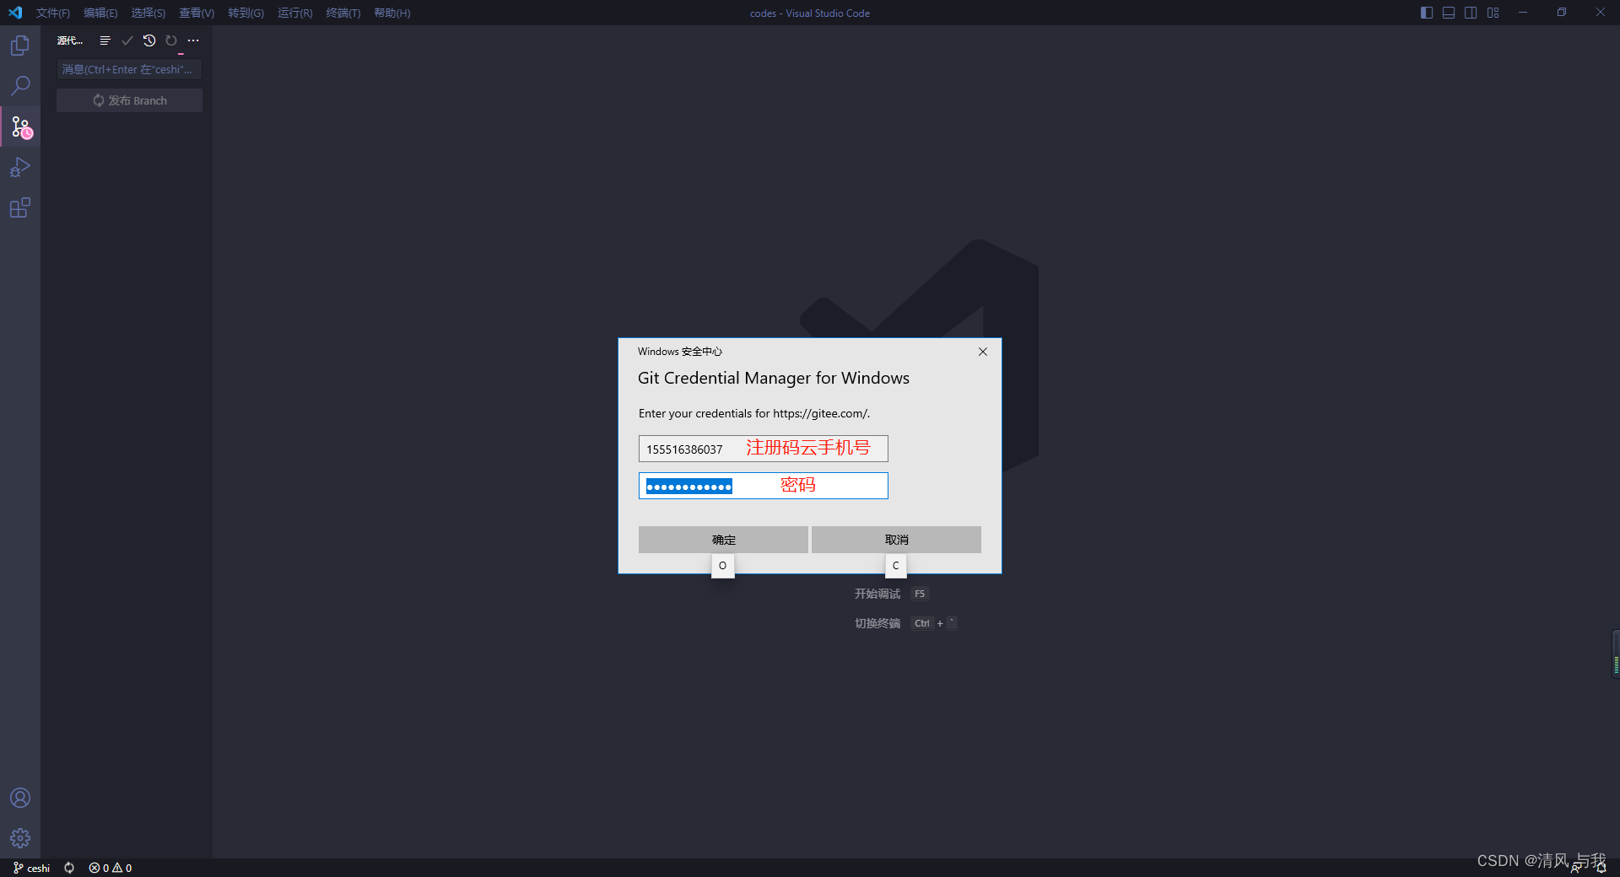
Task: Click the refresh icon in source control header
Action: (171, 40)
